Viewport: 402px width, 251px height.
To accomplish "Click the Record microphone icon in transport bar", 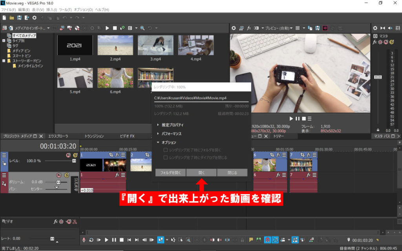I will coord(84,240).
